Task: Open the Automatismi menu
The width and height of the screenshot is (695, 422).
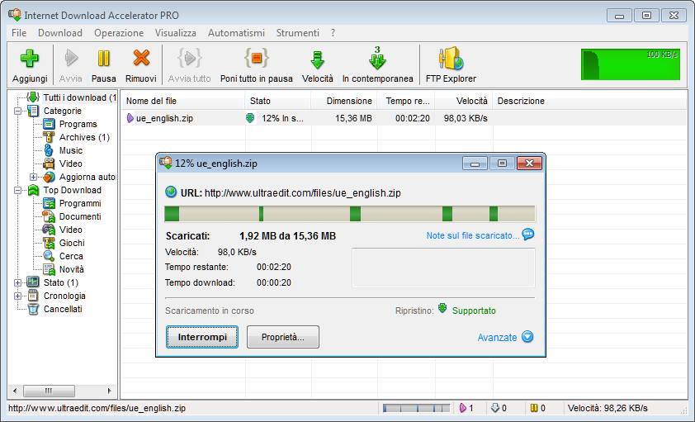Action: [x=236, y=33]
